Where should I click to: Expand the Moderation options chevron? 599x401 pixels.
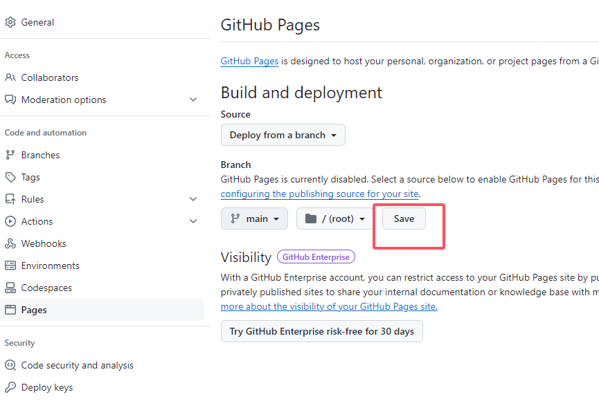point(193,100)
